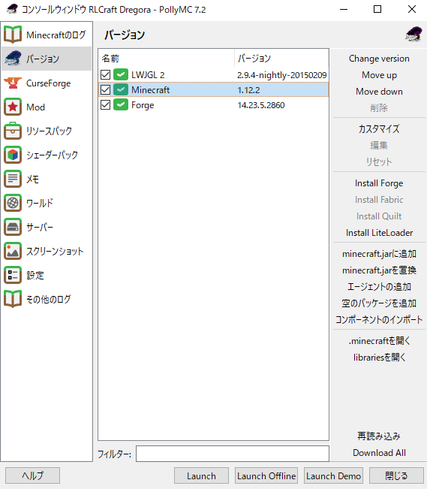Click 空のパッケージを追加
The image size is (427, 489).
point(379,303)
